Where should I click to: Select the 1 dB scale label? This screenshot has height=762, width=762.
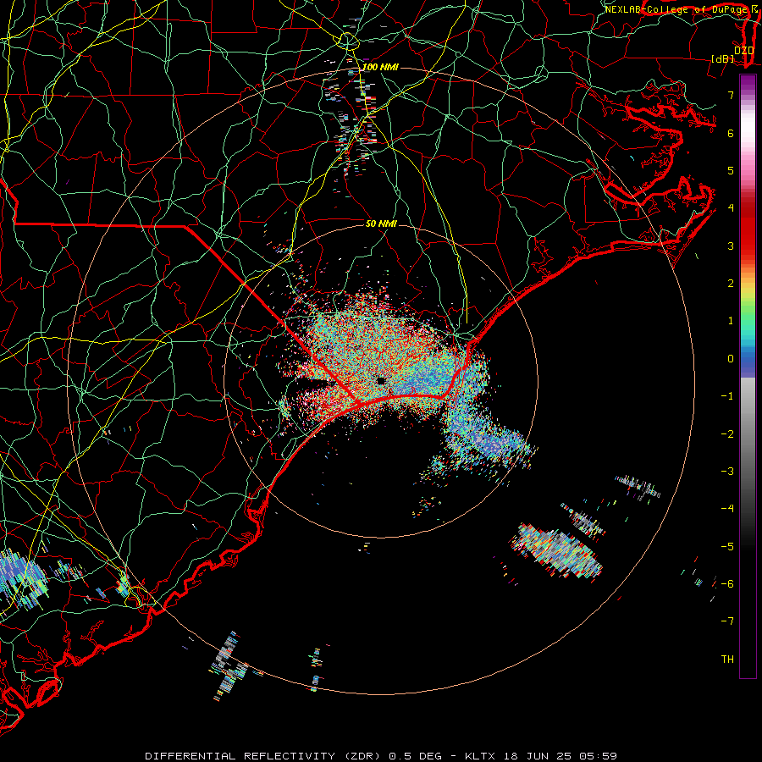[x=731, y=321]
